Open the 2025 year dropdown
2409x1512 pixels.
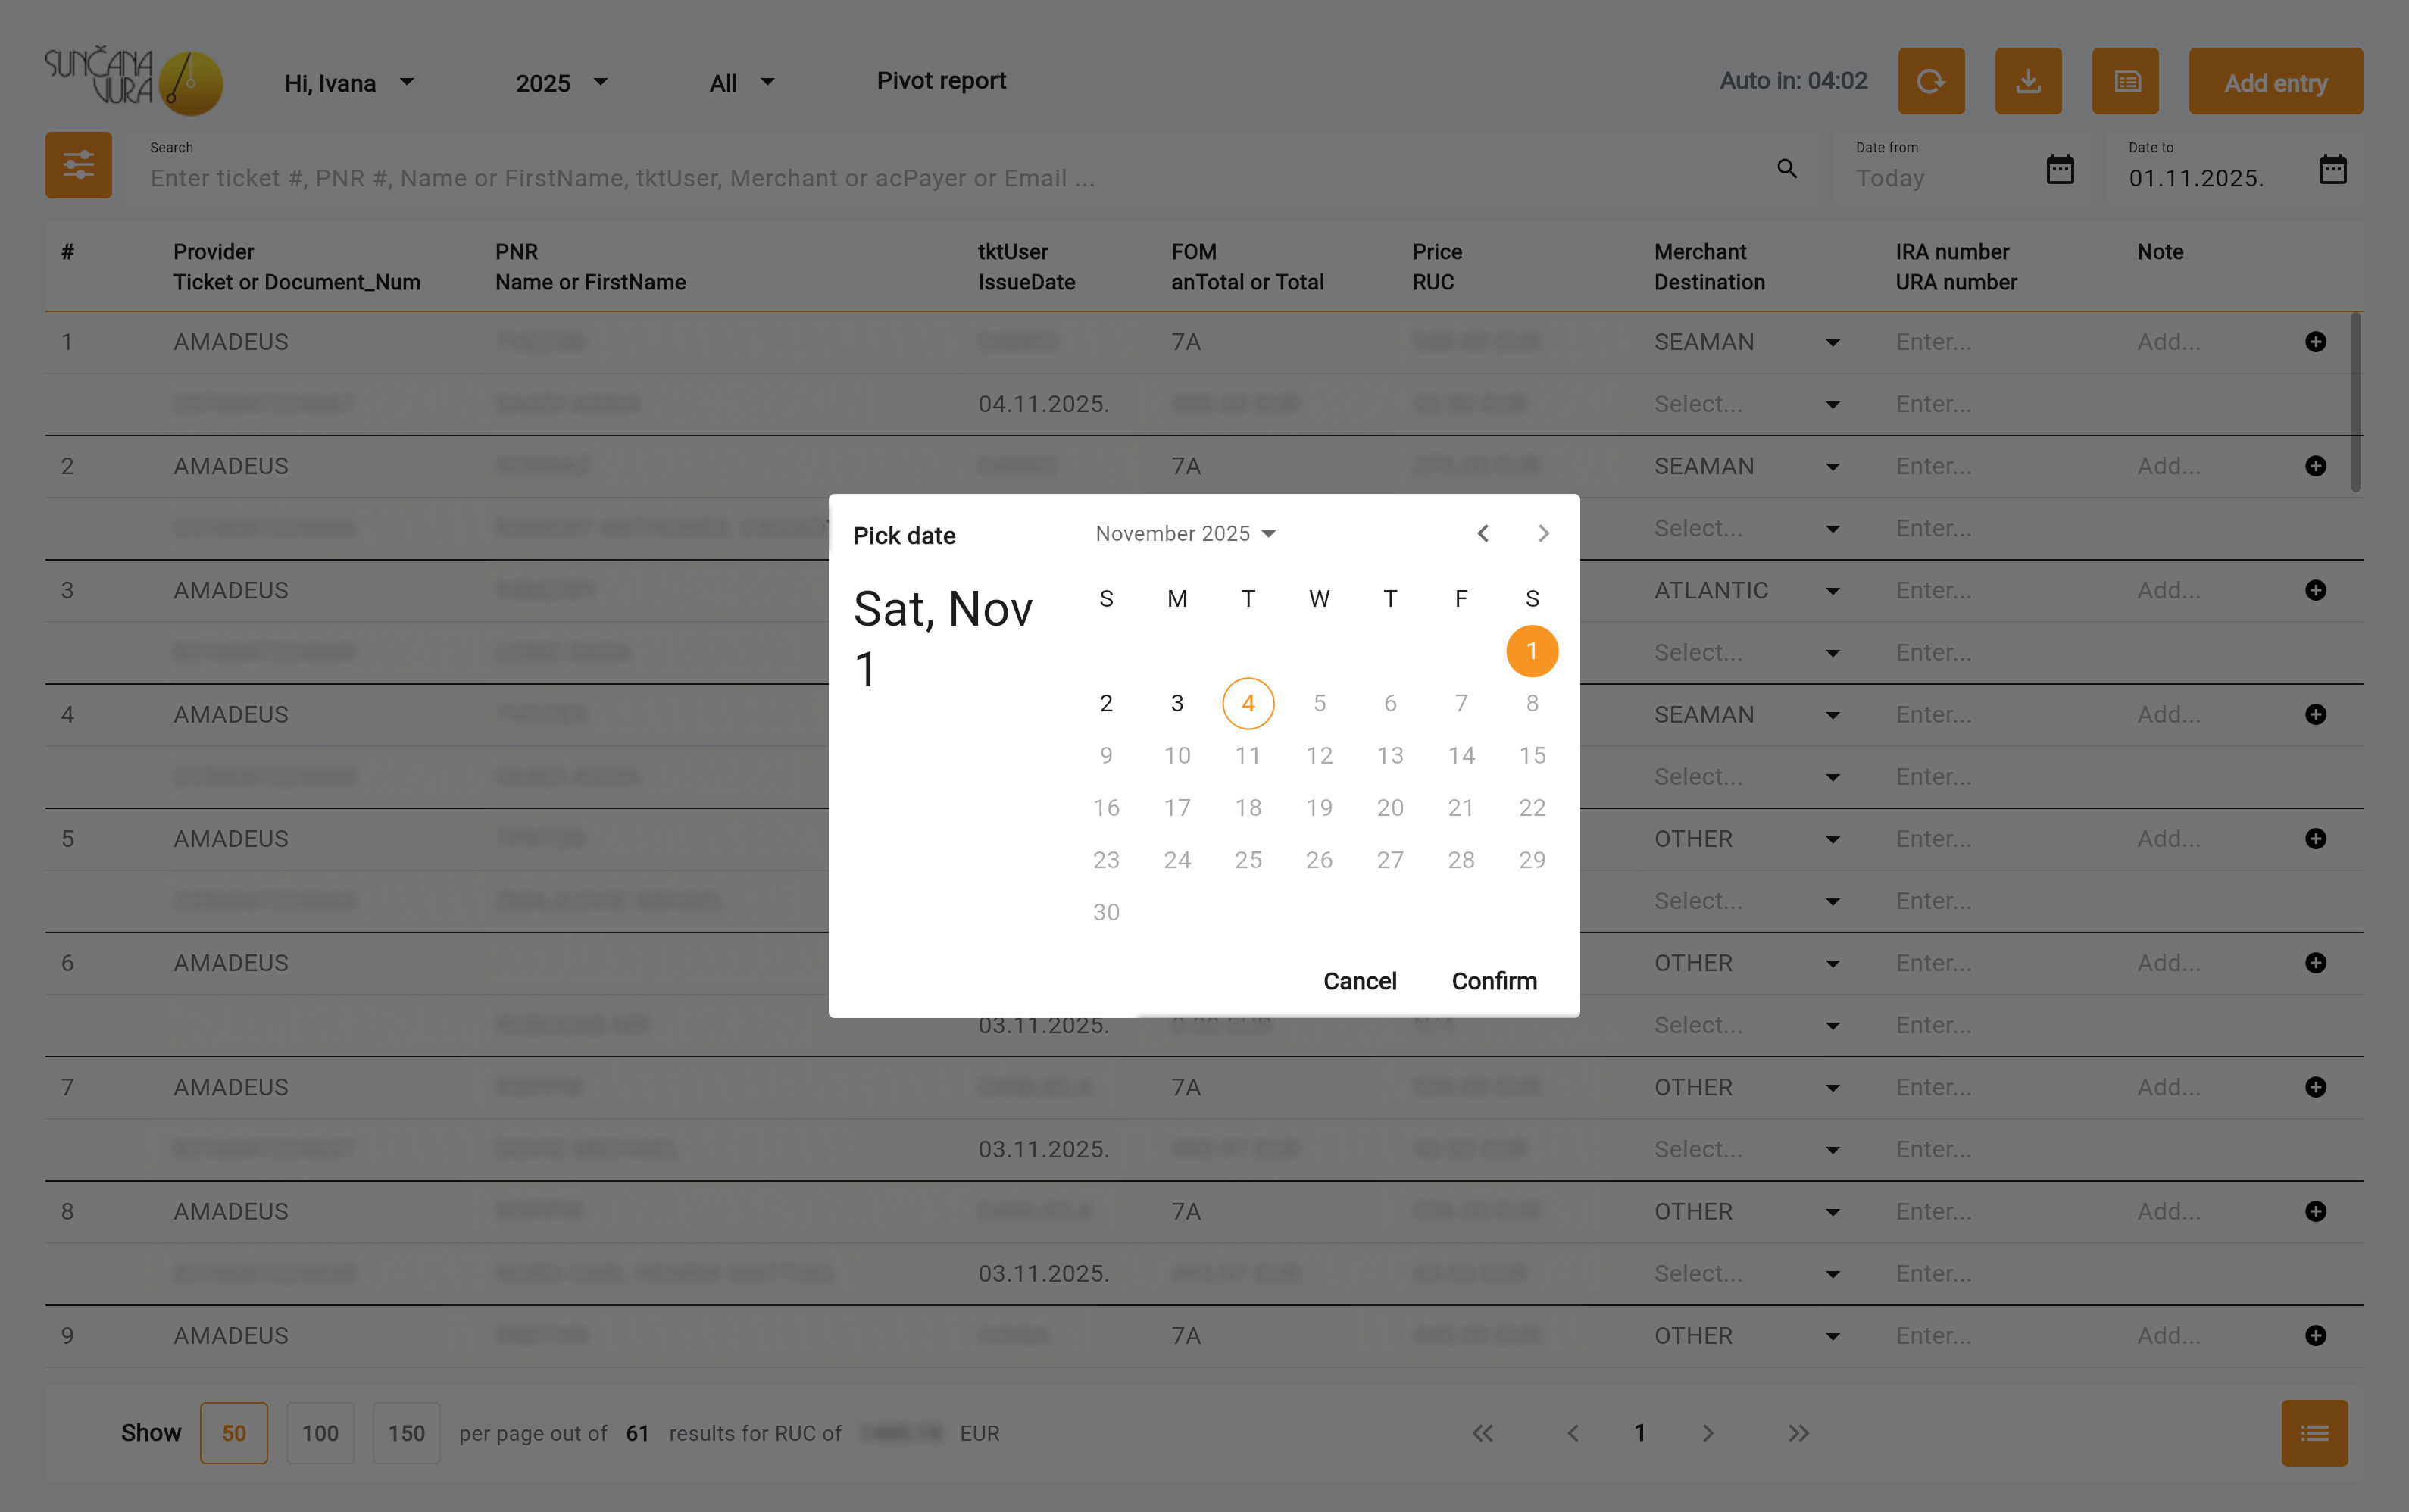click(x=560, y=83)
